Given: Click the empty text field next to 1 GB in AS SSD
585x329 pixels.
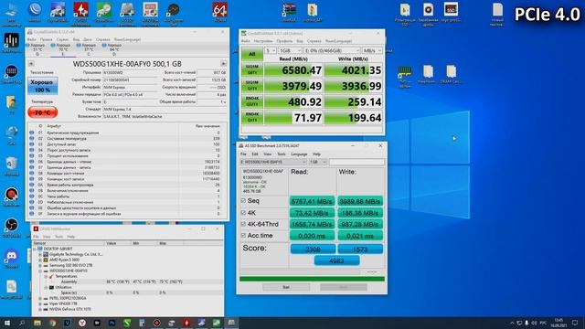Looking at the screenshot, I should (x=356, y=162).
